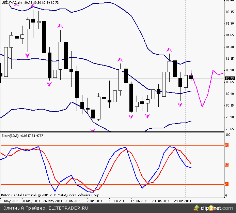The height and width of the screenshot is (213, 236).
Task: Click the 81.90 price scale label
Action: (230, 24)
